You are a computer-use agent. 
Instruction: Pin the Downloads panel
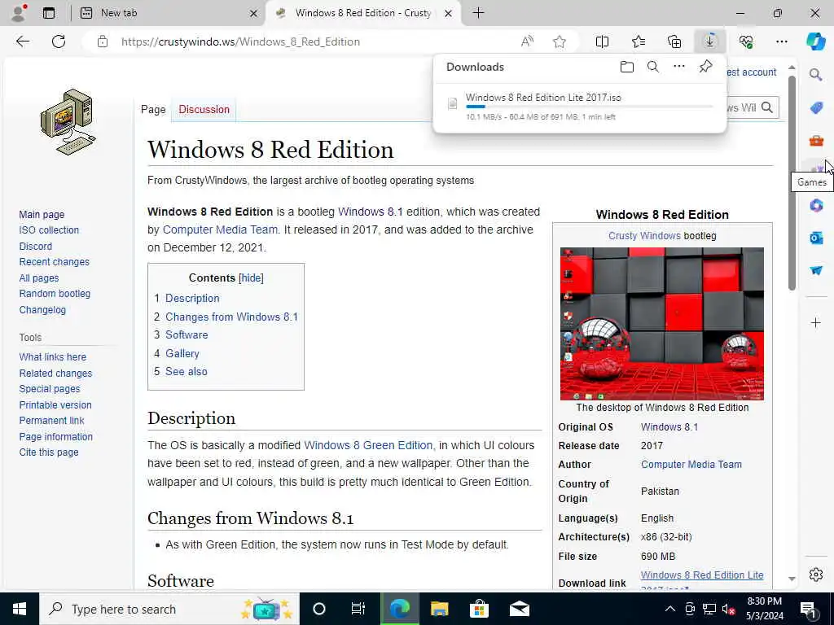(705, 67)
